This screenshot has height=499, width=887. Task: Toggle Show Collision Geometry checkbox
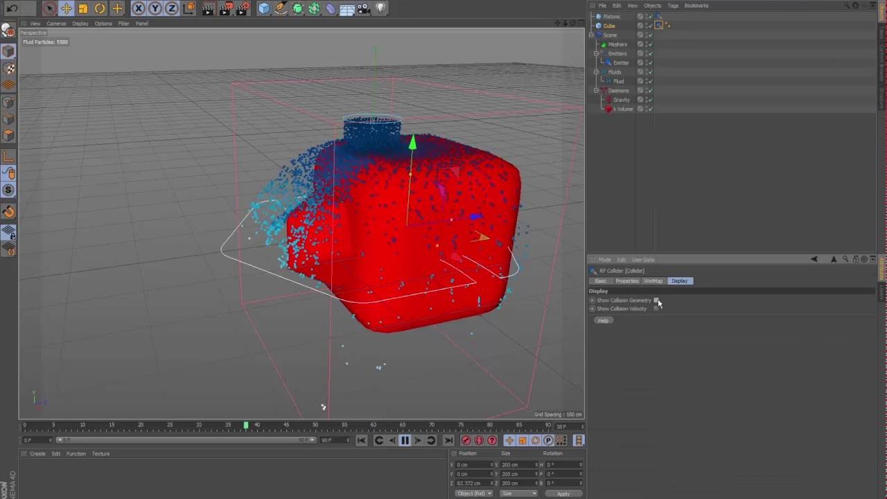[x=656, y=300]
